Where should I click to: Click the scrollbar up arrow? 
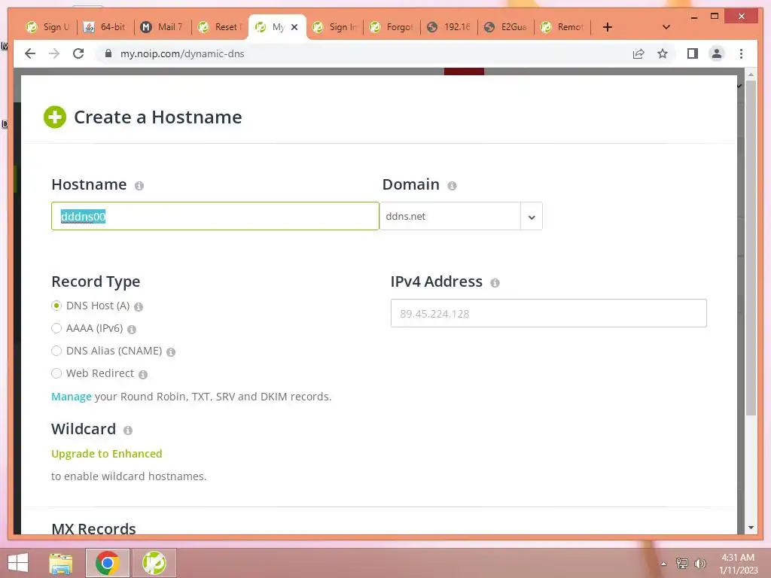tap(751, 75)
